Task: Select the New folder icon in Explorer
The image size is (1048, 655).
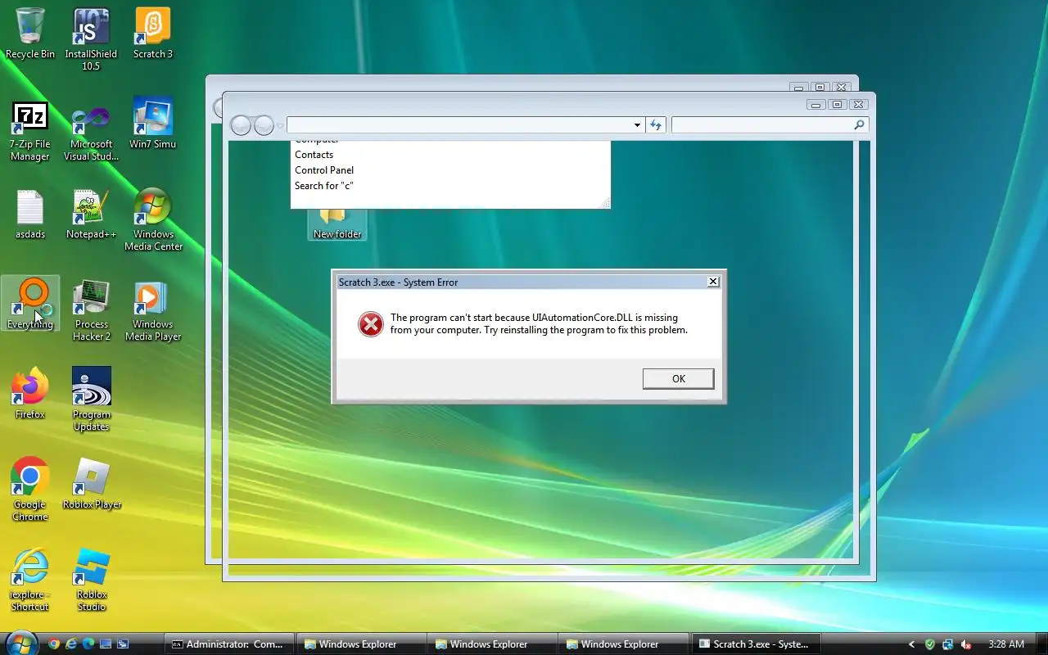Action: coord(337,223)
